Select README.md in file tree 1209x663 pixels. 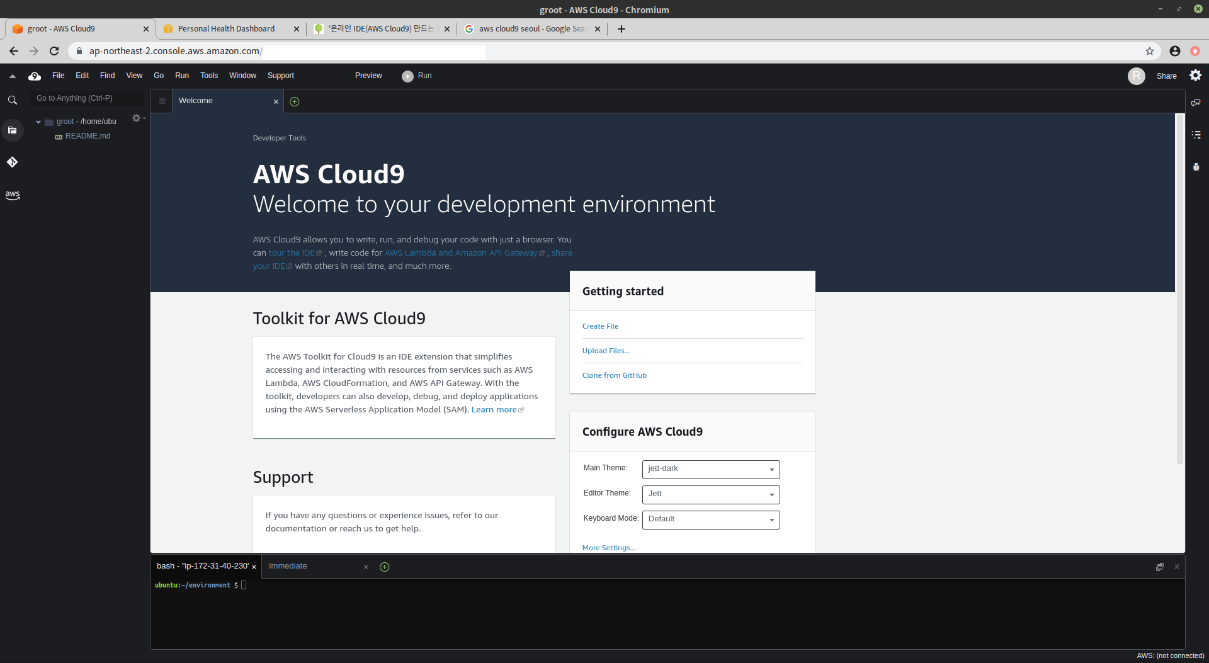(88, 136)
